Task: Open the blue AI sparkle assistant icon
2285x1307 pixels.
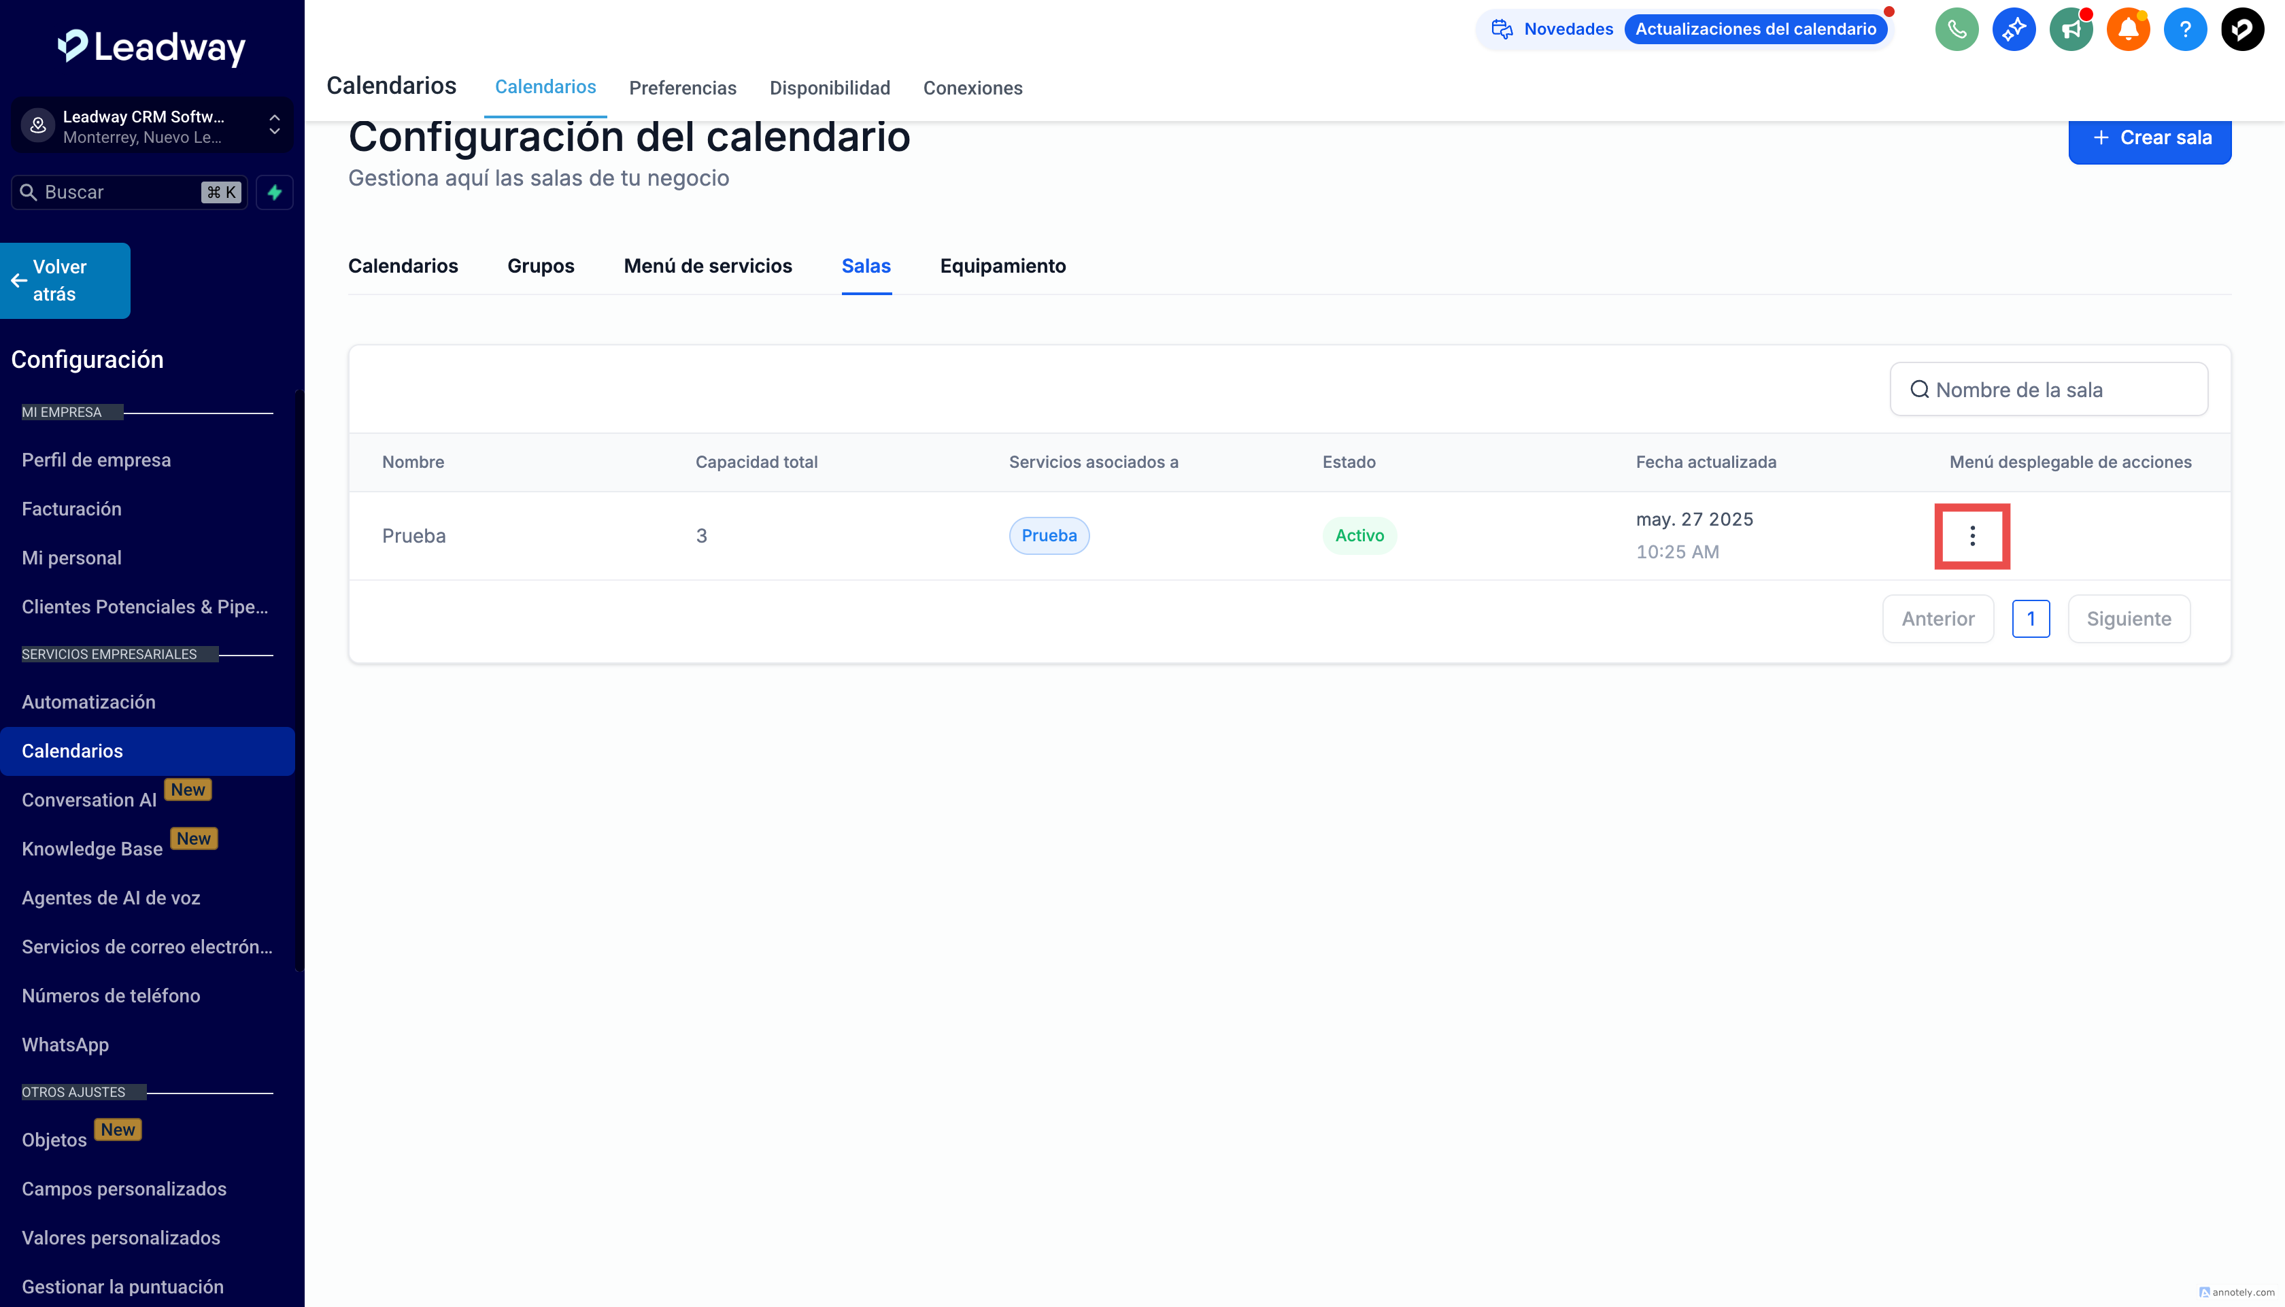Action: coord(2014,30)
